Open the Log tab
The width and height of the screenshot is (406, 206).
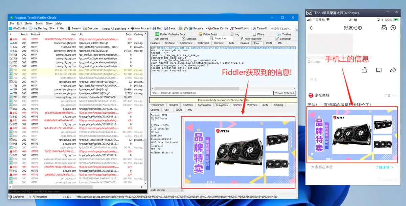235,34
